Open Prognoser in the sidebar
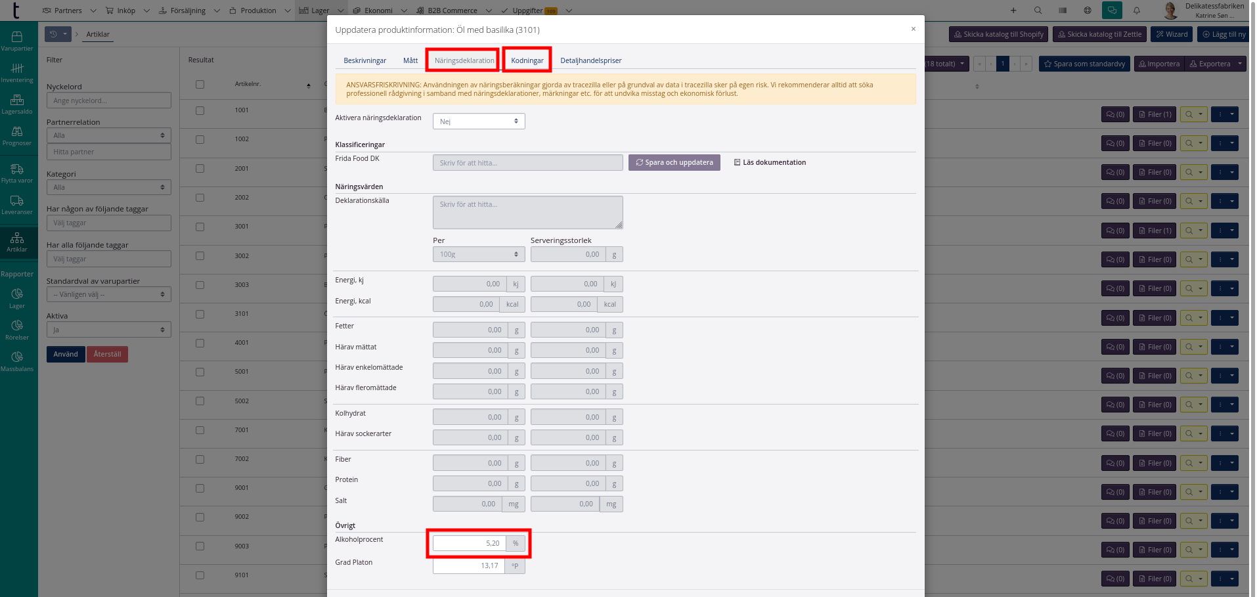 (x=17, y=135)
